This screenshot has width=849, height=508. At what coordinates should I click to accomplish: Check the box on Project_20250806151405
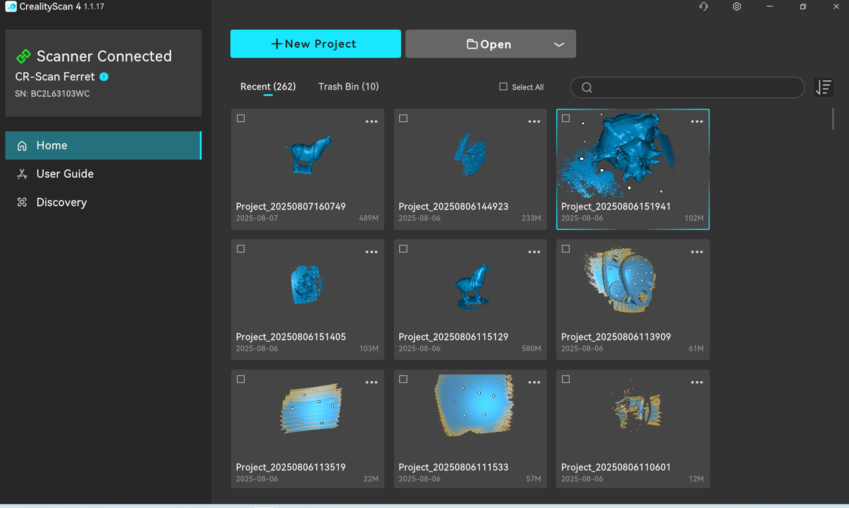[x=241, y=249]
